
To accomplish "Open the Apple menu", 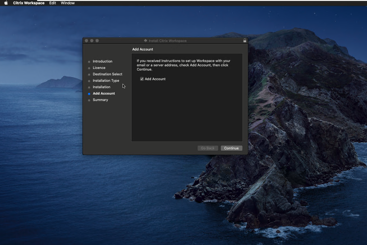I will (6, 3).
